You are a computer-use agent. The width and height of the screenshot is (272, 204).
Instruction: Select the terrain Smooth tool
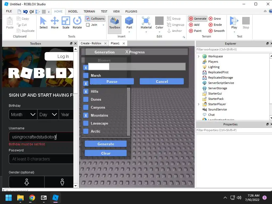217,31
